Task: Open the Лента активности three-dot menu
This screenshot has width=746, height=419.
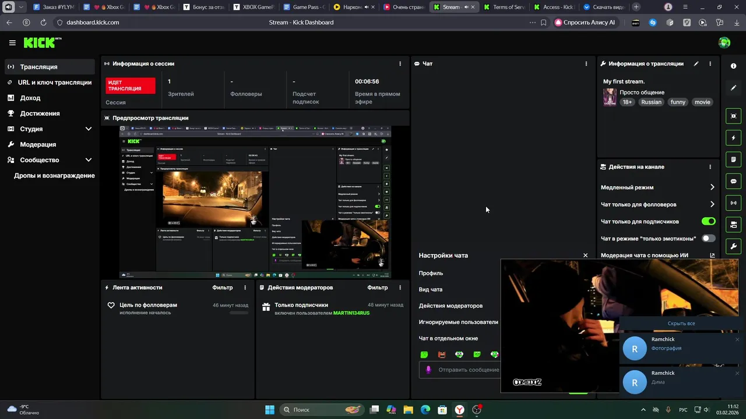Action: click(245, 287)
